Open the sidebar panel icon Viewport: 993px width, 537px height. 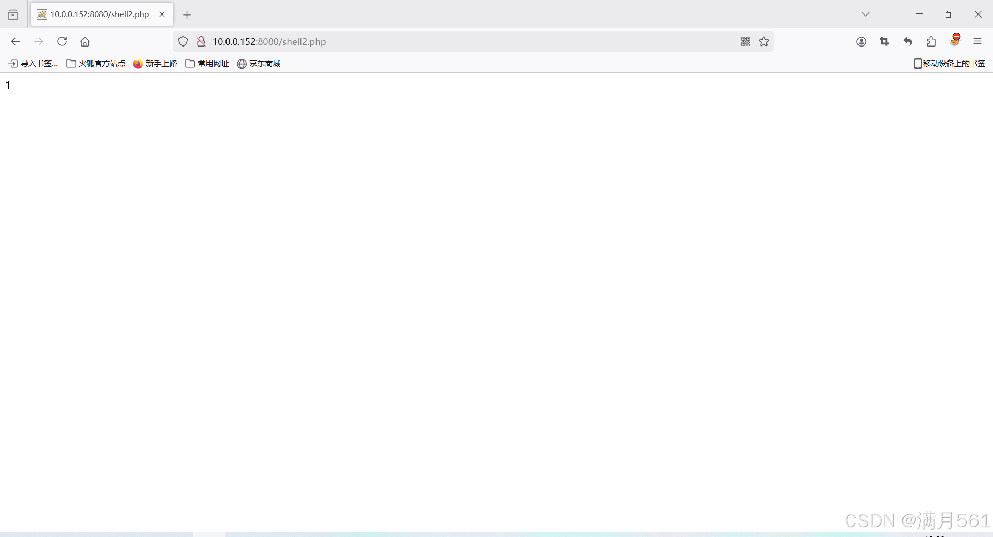(13, 14)
